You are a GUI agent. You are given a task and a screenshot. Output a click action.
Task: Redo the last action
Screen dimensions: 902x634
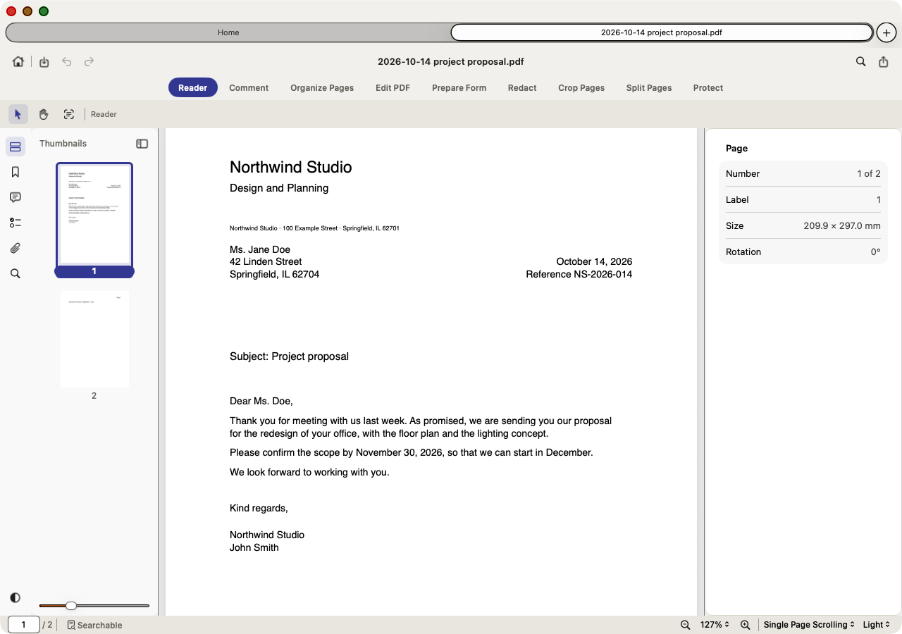[89, 62]
